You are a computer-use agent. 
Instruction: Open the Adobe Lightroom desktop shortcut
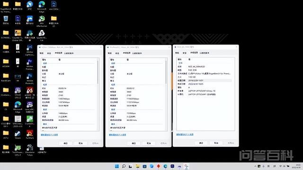point(29,50)
